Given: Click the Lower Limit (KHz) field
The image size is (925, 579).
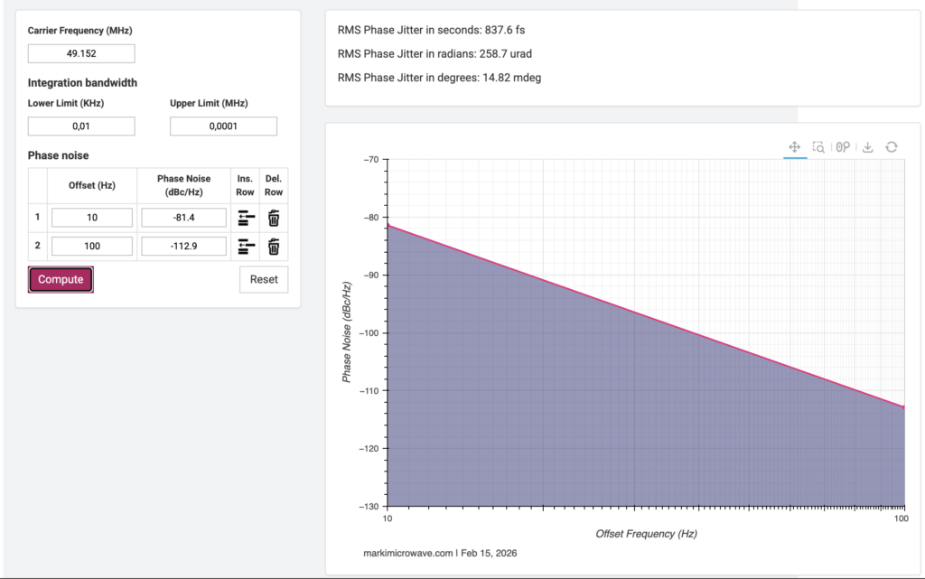Looking at the screenshot, I should click(x=81, y=126).
